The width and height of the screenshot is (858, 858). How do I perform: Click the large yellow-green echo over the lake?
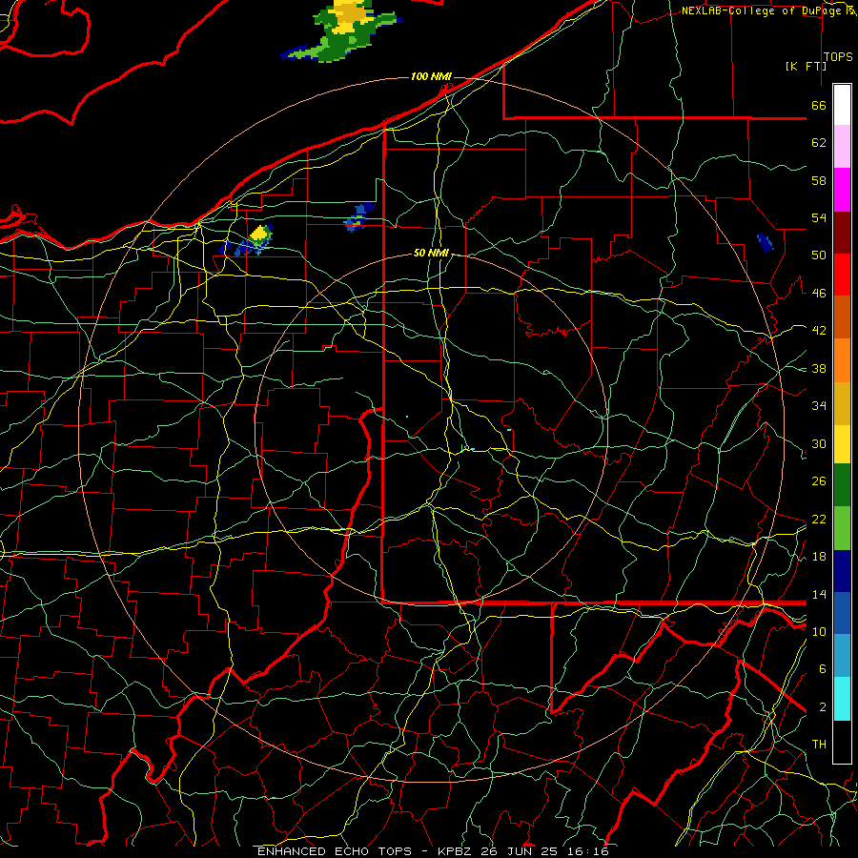pos(346,31)
